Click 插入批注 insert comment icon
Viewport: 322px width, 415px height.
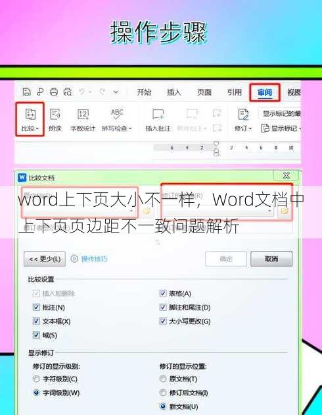(x=158, y=114)
